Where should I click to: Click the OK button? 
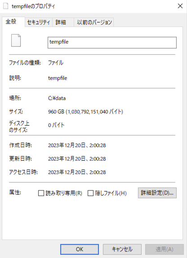coord(80,249)
